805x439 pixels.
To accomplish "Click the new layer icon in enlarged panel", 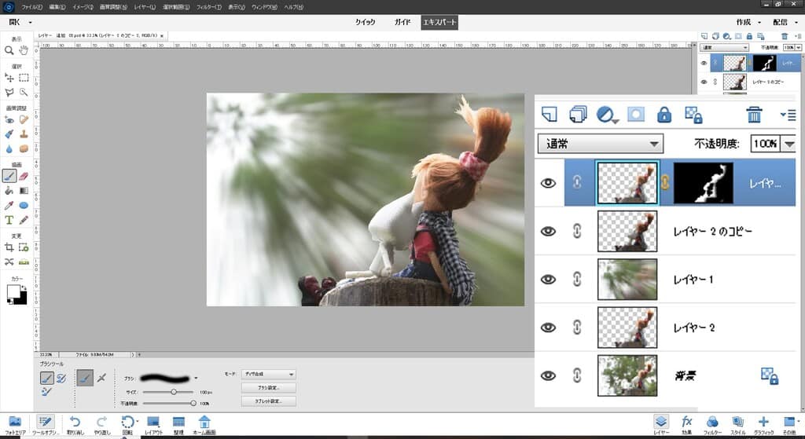I will point(550,115).
